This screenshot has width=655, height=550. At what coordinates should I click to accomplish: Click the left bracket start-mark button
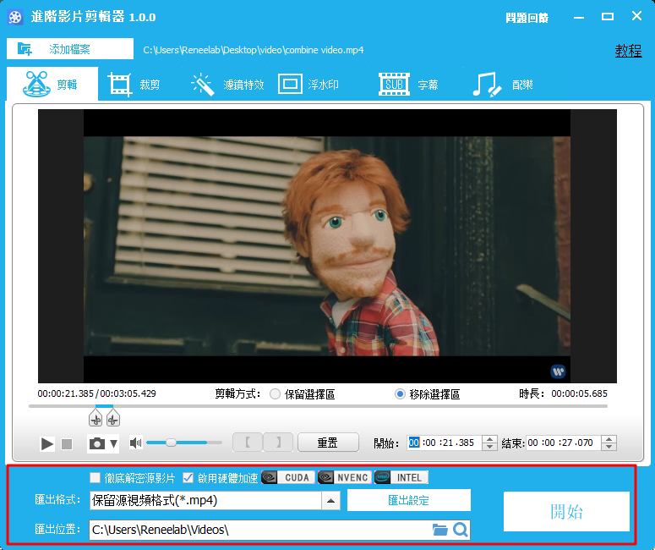pyautogui.click(x=248, y=443)
